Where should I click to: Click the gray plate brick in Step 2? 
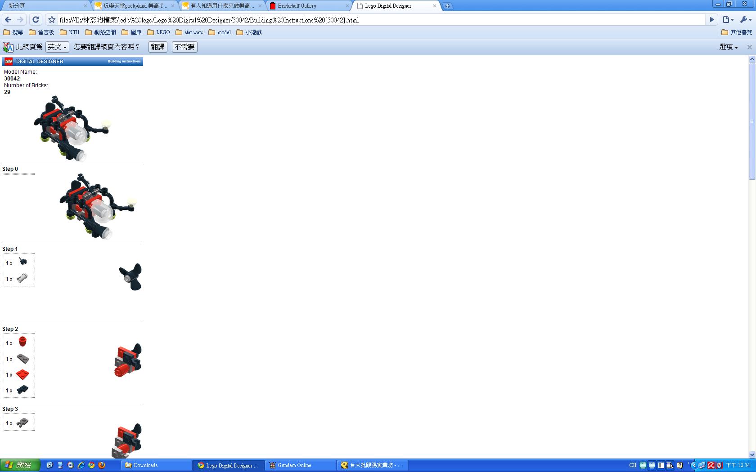[x=22, y=359]
